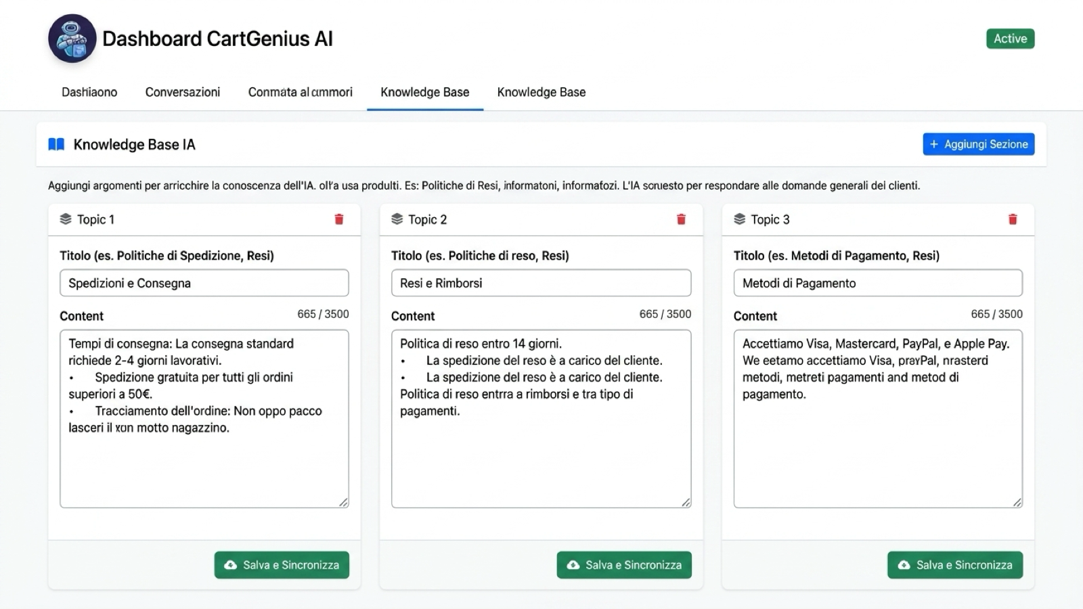Click the Knowledge Base IA book icon

tap(56, 144)
